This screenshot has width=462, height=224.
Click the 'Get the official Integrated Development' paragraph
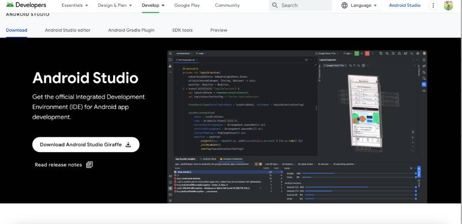click(x=88, y=107)
